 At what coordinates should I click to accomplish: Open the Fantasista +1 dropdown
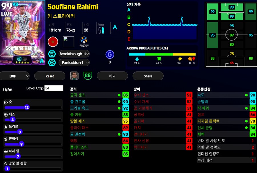(x=74, y=62)
